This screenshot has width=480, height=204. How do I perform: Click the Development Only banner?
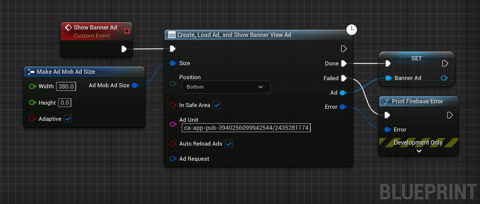418,143
